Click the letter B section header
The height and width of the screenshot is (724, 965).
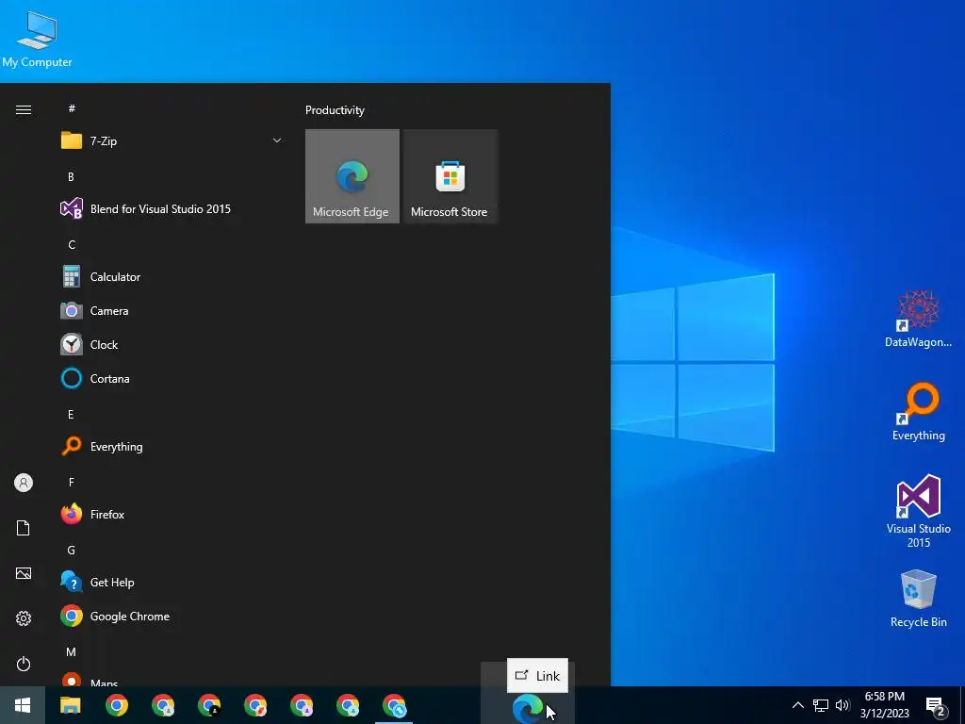tap(71, 176)
